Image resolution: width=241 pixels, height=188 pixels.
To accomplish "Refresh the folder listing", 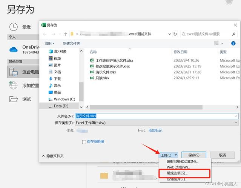I will 175,34.
